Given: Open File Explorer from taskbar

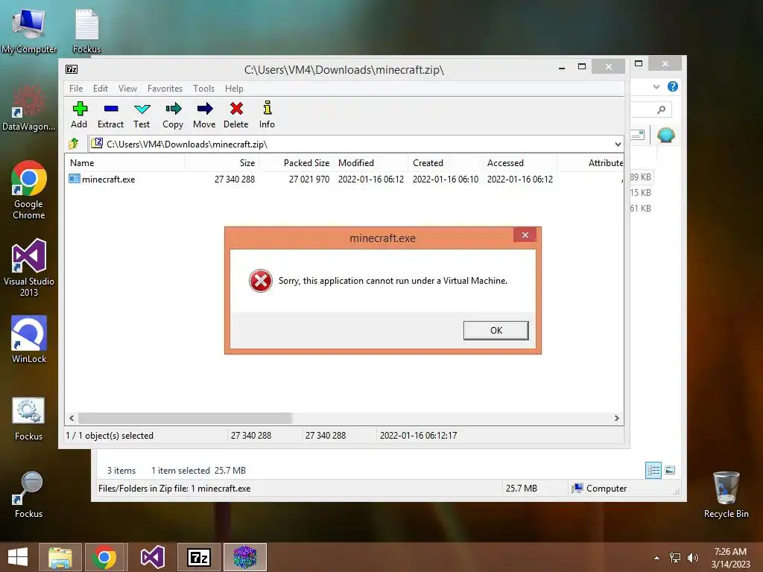Looking at the screenshot, I should [x=60, y=557].
